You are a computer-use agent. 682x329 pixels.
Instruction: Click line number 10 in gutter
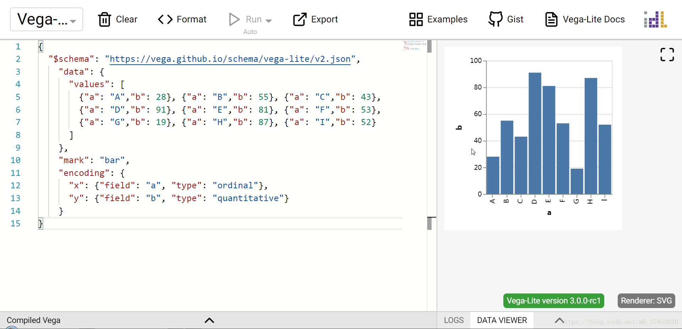click(15, 160)
